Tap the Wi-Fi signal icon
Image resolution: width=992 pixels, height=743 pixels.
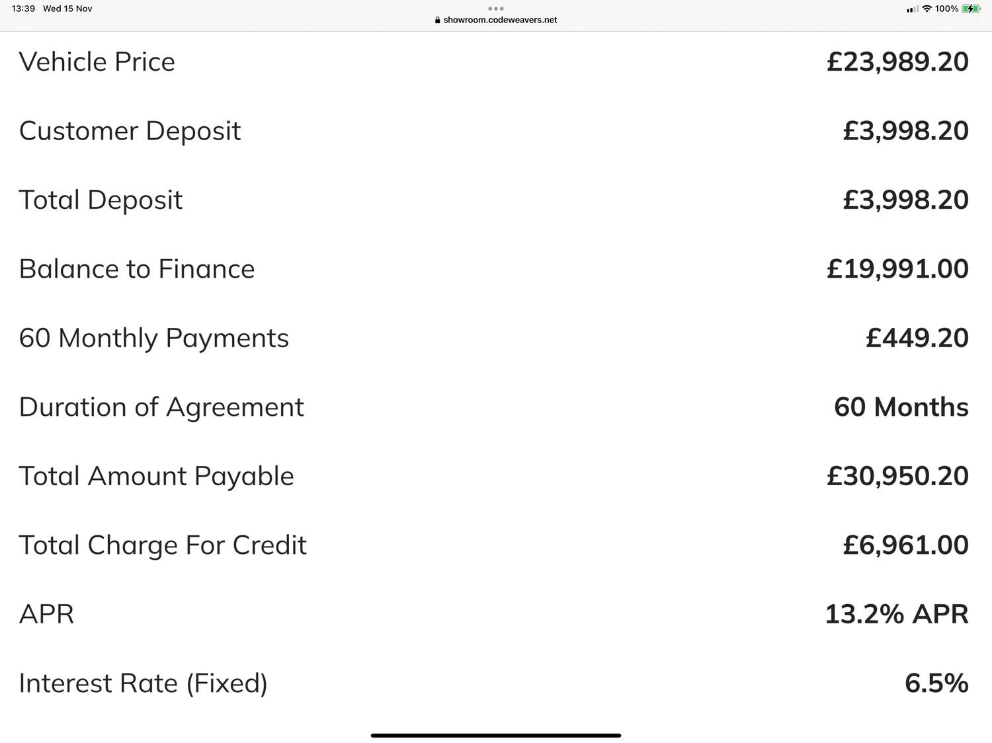tap(927, 9)
